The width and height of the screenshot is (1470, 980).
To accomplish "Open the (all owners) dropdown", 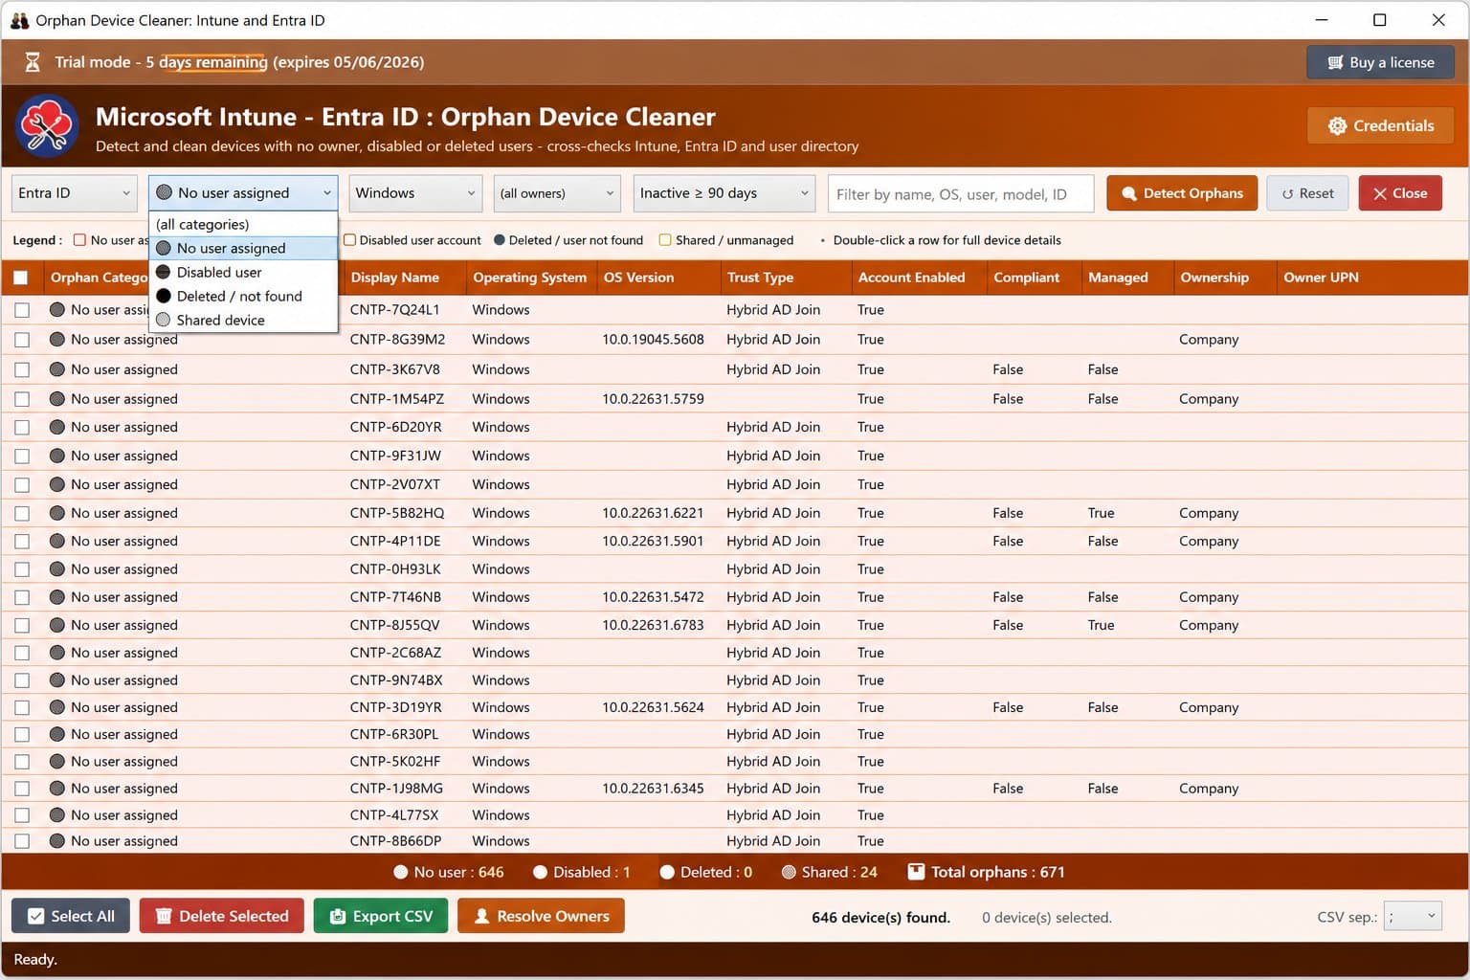I will [x=557, y=193].
